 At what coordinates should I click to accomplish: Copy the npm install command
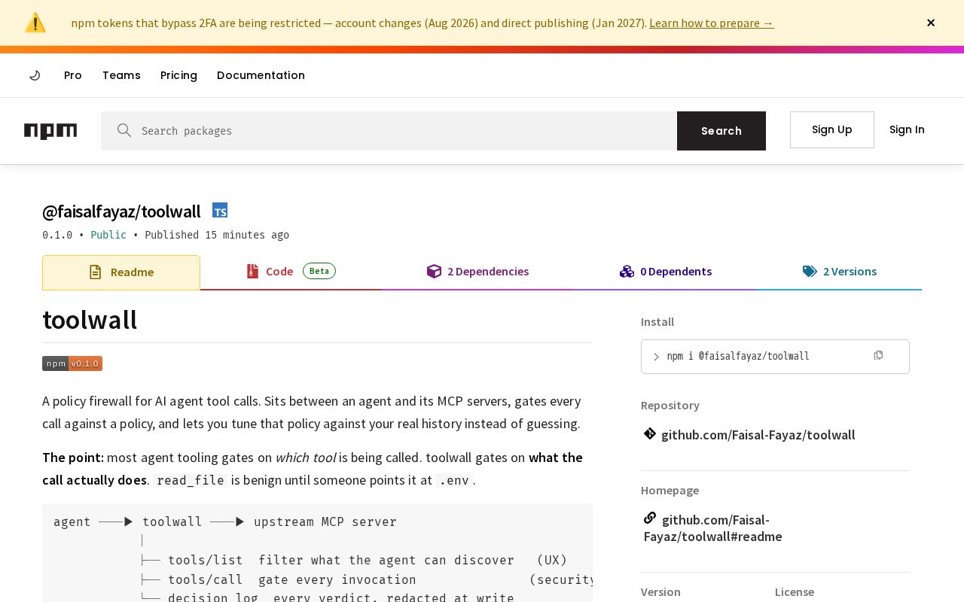tap(878, 355)
